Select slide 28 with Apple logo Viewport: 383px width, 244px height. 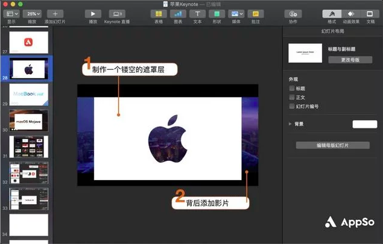click(x=29, y=69)
